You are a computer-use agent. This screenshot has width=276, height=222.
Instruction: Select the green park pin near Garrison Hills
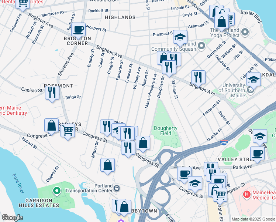(57, 191)
